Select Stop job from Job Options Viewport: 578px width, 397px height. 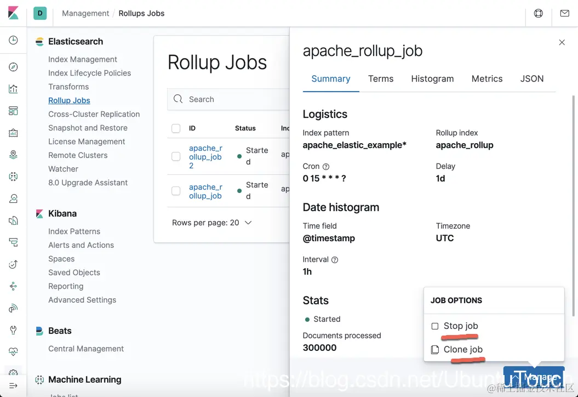pos(460,326)
